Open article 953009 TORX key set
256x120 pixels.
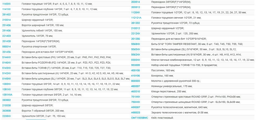point(136,65)
